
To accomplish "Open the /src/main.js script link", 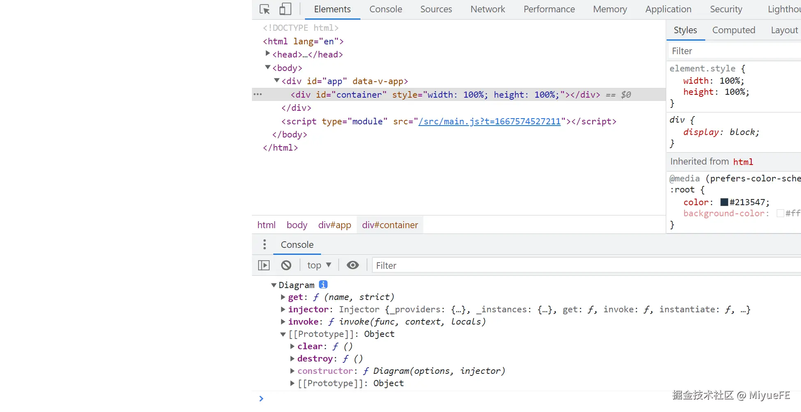I will click(489, 121).
